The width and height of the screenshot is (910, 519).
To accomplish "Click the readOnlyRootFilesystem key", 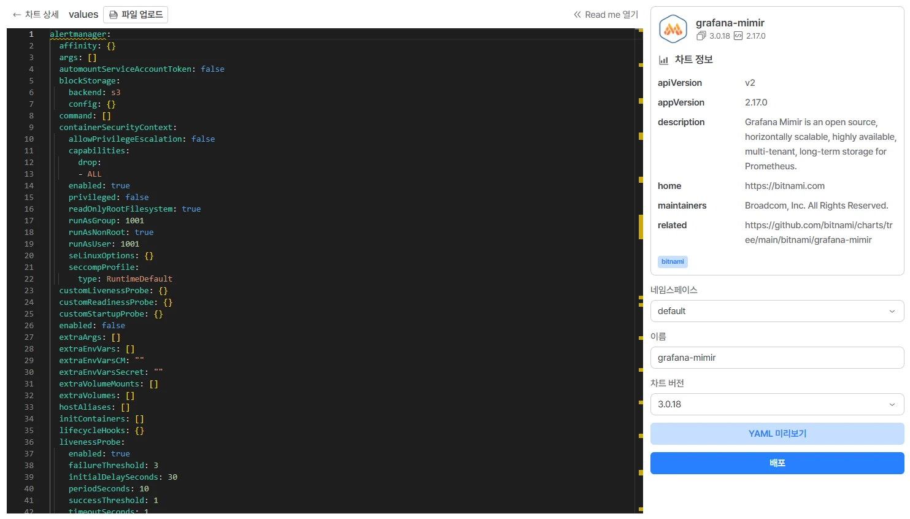I will tap(120, 209).
